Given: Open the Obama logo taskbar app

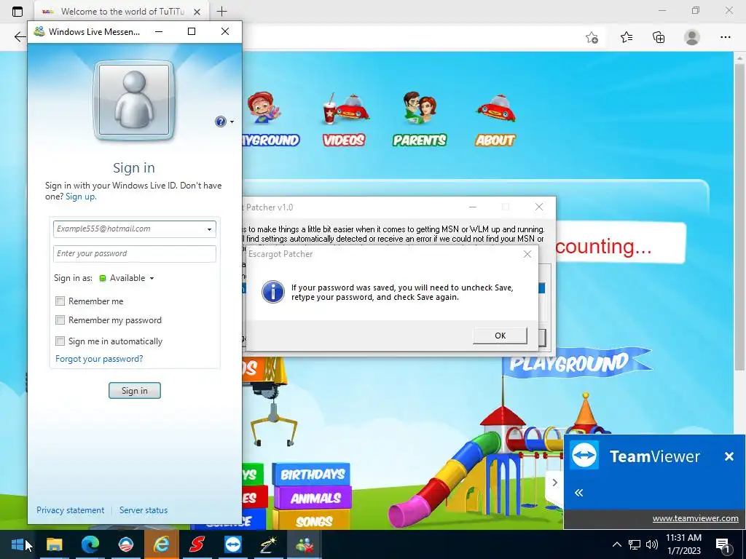Looking at the screenshot, I should pyautogui.click(x=125, y=544).
